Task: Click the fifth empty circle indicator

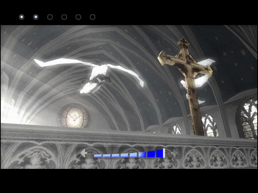Action: pyautogui.click(x=78, y=17)
